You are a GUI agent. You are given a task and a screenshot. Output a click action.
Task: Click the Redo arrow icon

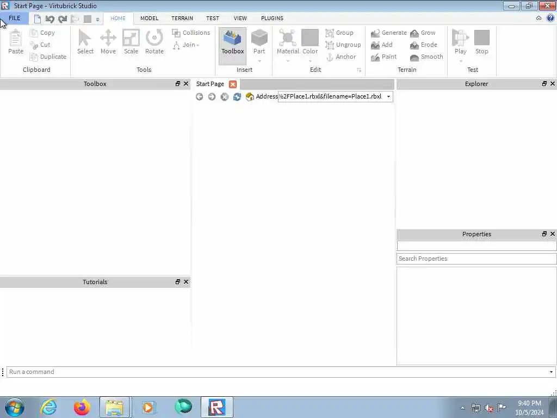63,19
